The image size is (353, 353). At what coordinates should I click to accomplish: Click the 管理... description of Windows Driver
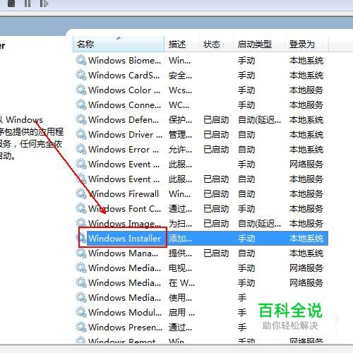click(x=180, y=134)
